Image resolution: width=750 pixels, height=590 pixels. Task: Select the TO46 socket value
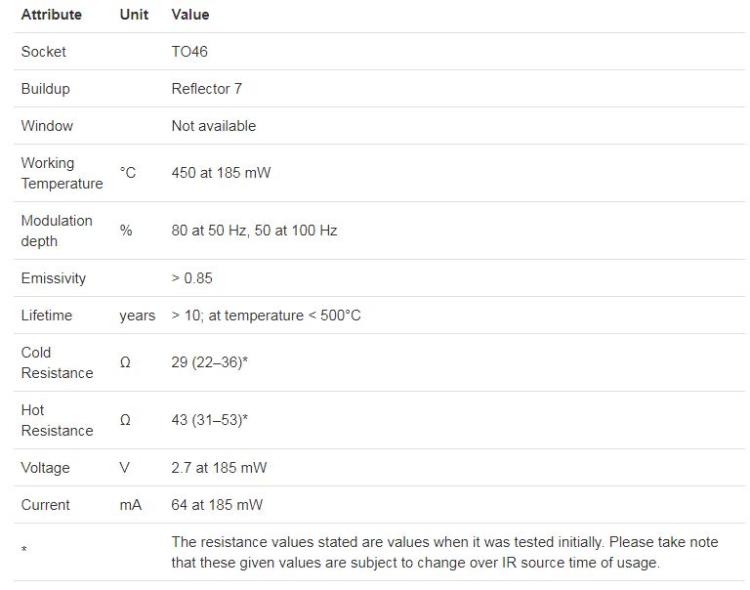(x=190, y=52)
